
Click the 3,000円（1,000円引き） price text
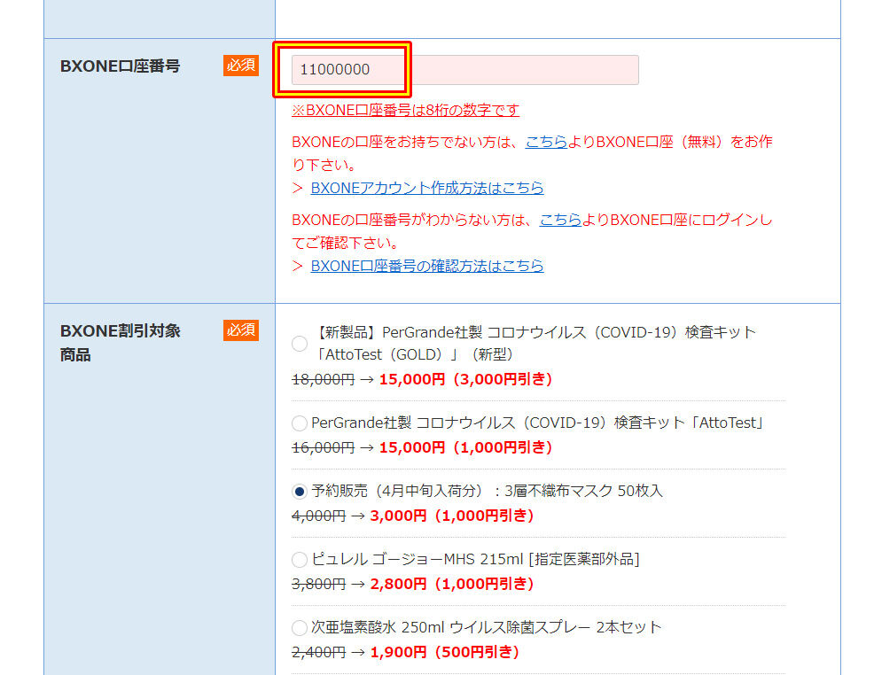[452, 516]
